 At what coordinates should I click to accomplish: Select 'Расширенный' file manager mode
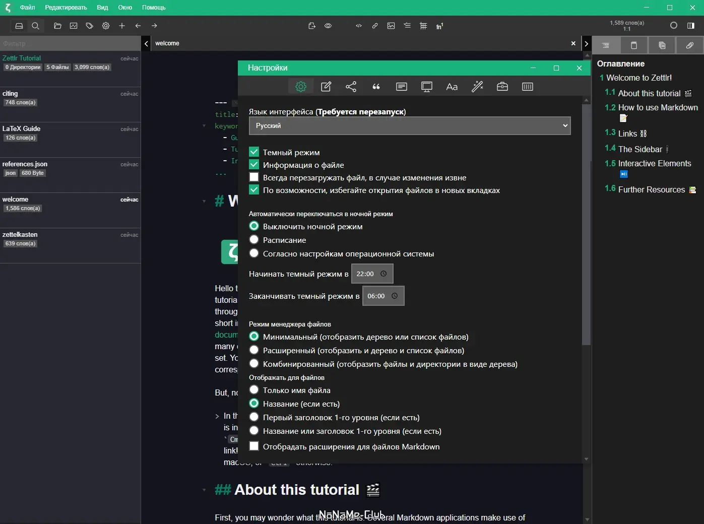pyautogui.click(x=254, y=350)
